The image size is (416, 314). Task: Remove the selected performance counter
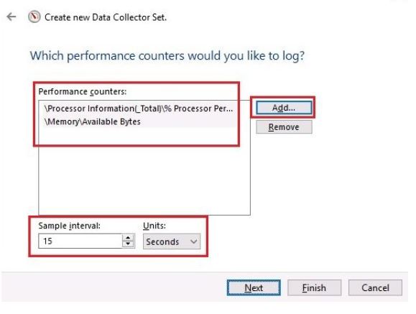(284, 127)
